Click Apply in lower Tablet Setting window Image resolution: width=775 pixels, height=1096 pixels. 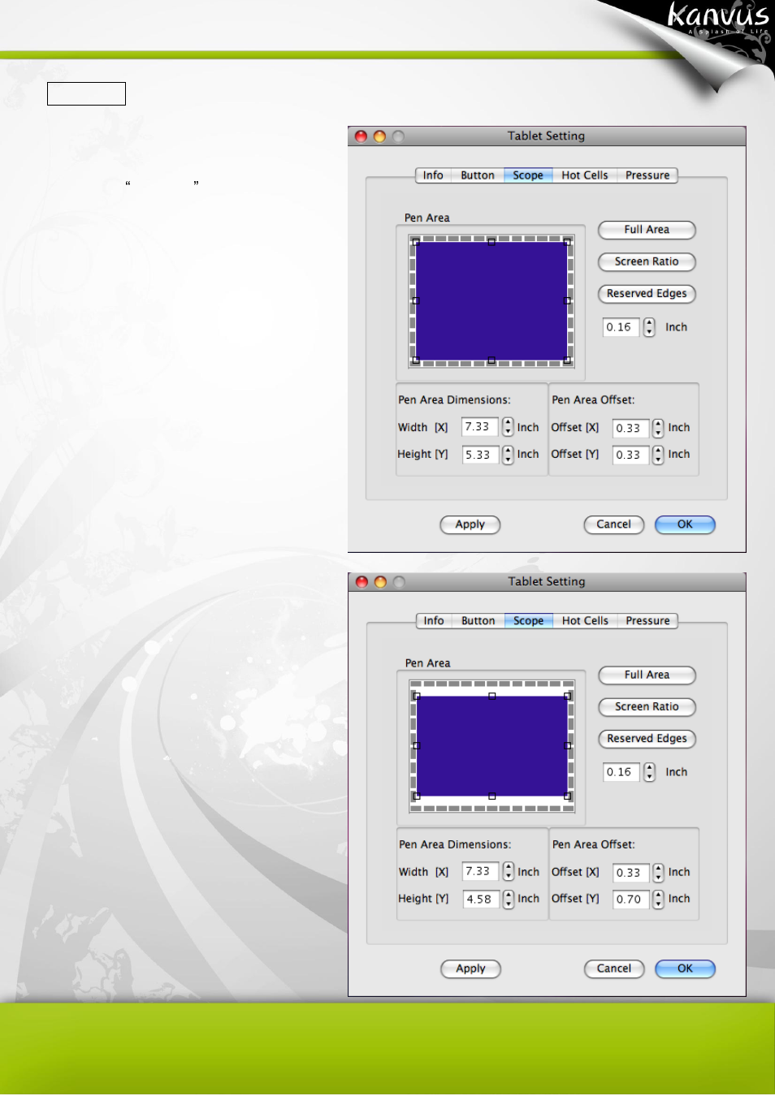[471, 969]
